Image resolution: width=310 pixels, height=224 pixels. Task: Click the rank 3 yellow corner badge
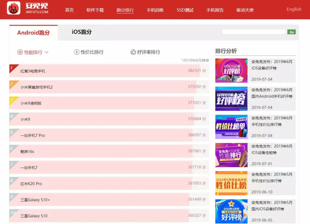[13, 100]
